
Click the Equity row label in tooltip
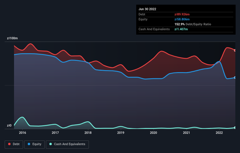coord(143,19)
